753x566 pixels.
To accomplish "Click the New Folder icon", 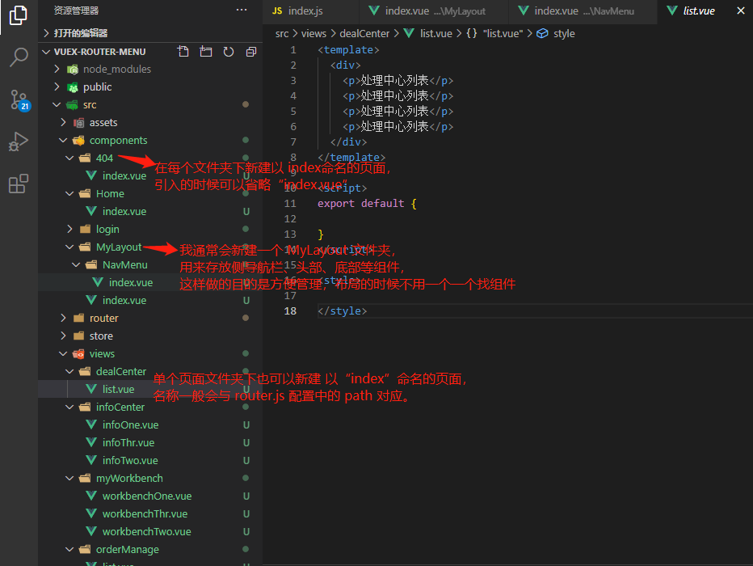I will [x=205, y=52].
